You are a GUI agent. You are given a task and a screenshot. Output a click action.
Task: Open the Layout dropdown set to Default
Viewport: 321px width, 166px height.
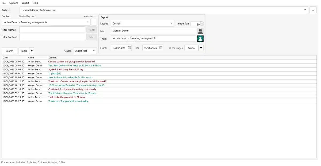coord(142,23)
